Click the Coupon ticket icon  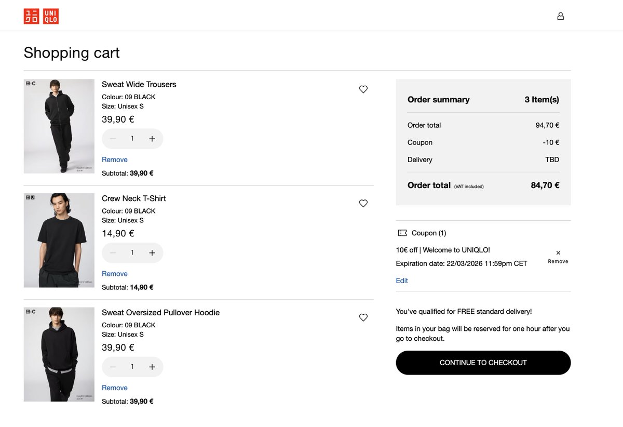402,233
